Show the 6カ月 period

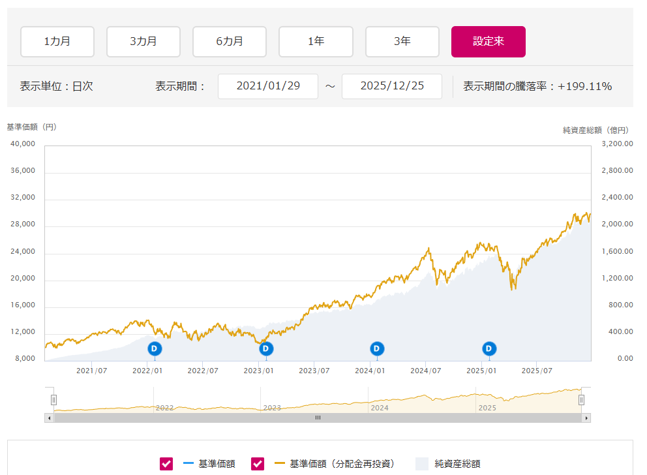point(230,42)
